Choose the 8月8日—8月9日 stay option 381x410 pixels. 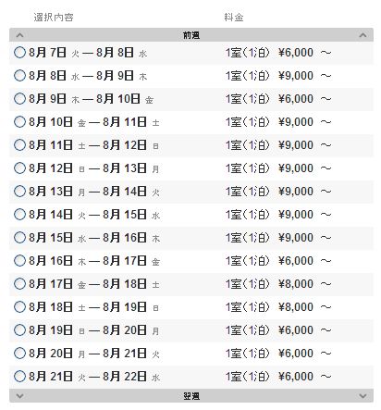click(x=19, y=76)
